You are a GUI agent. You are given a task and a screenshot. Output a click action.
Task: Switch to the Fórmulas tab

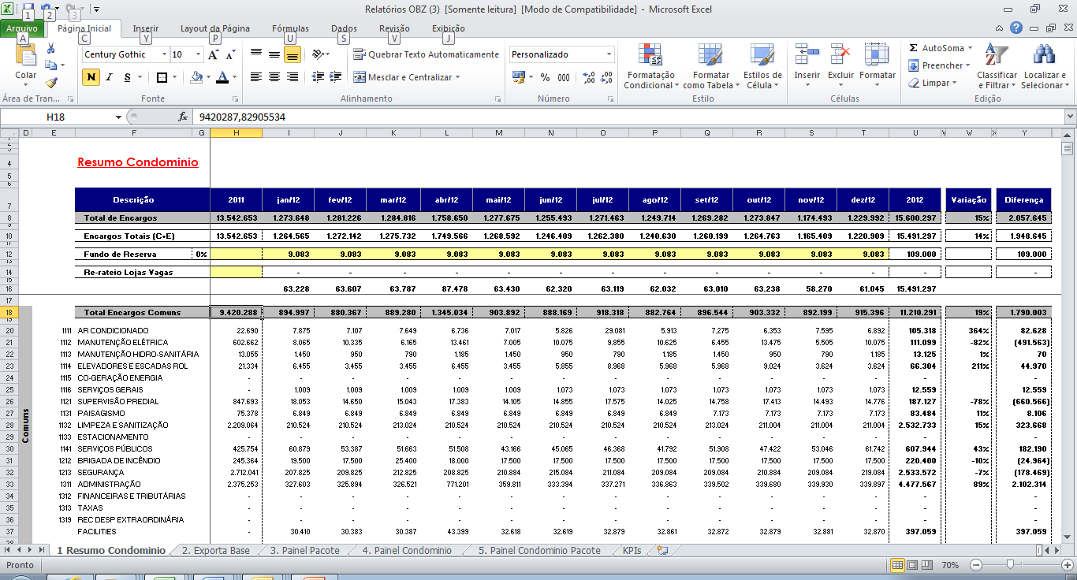[x=290, y=28]
